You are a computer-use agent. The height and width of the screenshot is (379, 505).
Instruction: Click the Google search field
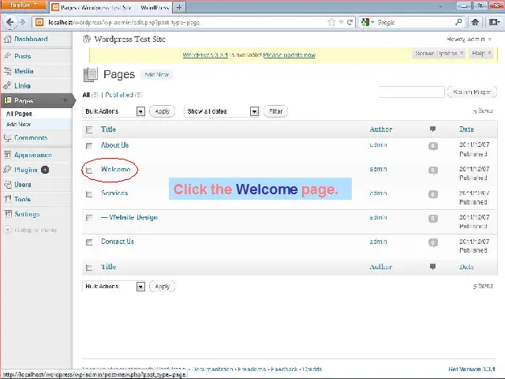pyautogui.click(x=415, y=22)
